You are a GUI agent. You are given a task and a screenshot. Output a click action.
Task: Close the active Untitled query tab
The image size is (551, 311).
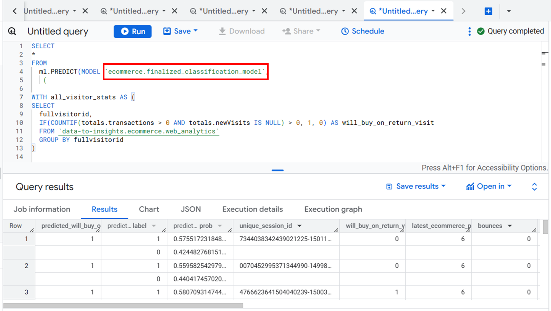pyautogui.click(x=444, y=11)
